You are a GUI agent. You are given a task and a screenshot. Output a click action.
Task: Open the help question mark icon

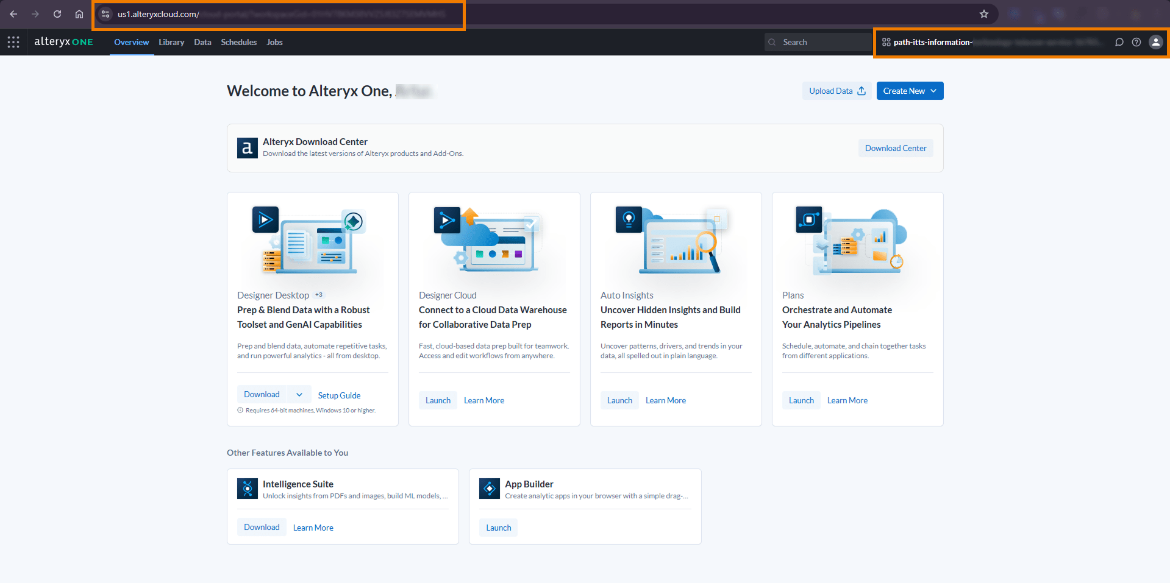(1136, 42)
